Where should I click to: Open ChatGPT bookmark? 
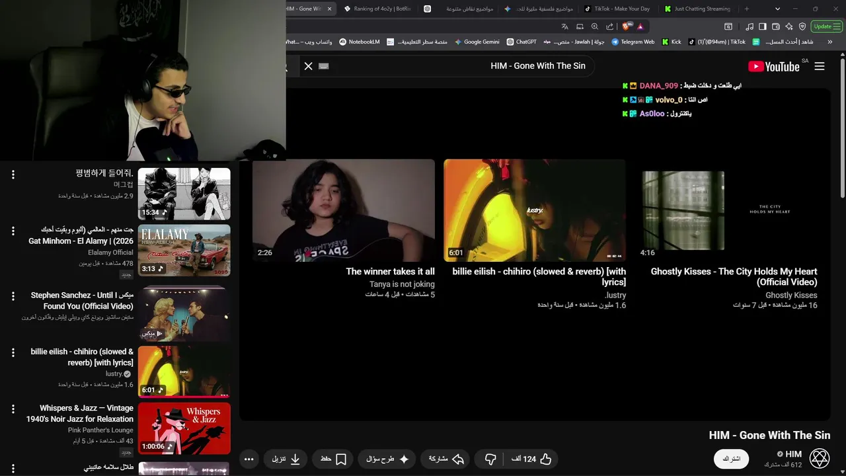click(x=521, y=42)
